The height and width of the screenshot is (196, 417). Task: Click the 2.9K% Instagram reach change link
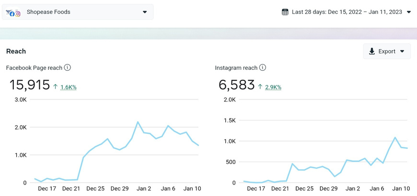point(273,87)
